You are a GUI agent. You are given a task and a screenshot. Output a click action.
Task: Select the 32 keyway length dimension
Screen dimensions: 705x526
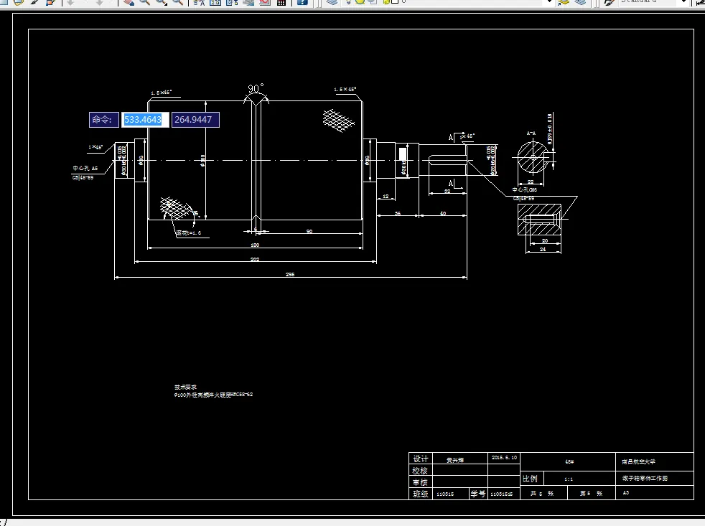447,191
